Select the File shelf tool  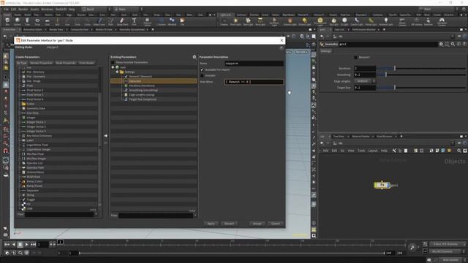point(182,21)
